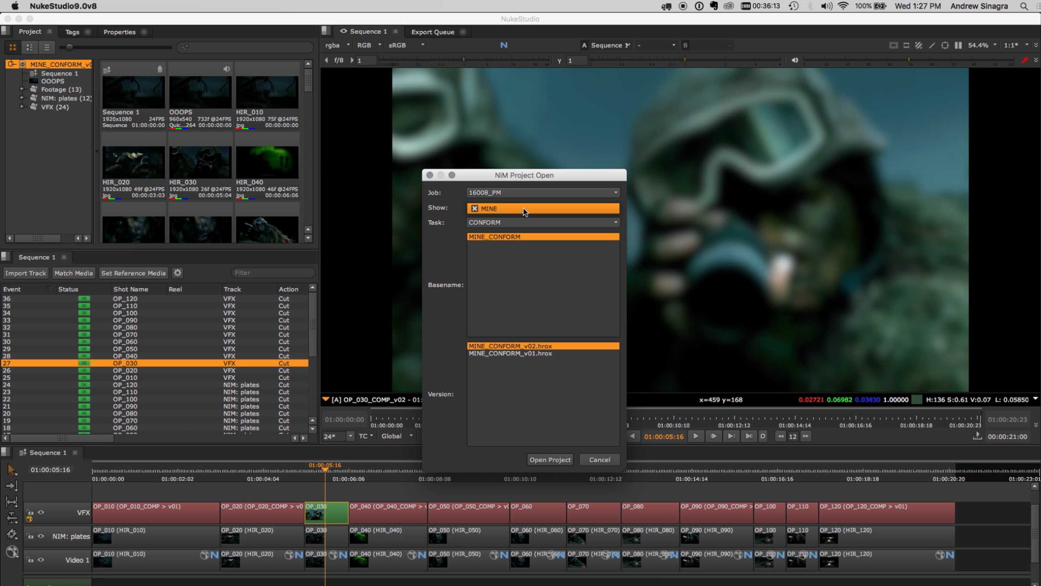The height and width of the screenshot is (586, 1041).
Task: Toggle lock on NIM: plates track
Action: click(x=30, y=537)
